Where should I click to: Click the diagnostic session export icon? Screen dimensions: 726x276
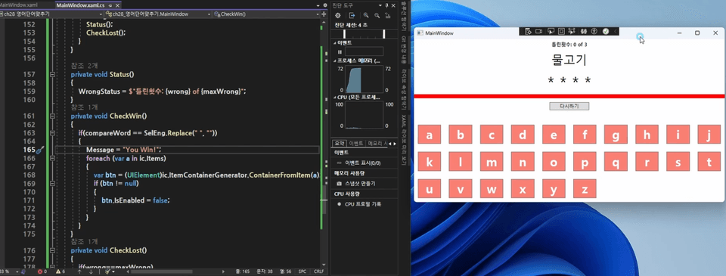tap(352, 15)
